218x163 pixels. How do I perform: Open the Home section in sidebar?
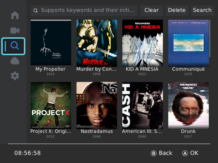pos(15,15)
